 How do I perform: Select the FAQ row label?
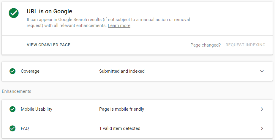pyautogui.click(x=25, y=128)
